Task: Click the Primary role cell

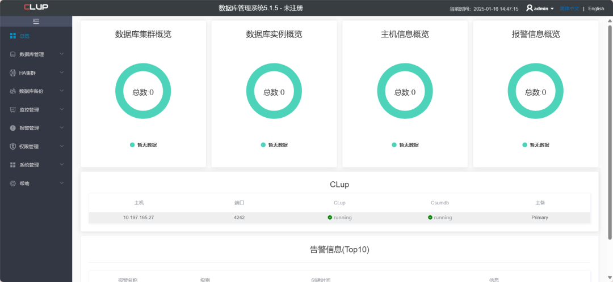Action: tap(540, 217)
